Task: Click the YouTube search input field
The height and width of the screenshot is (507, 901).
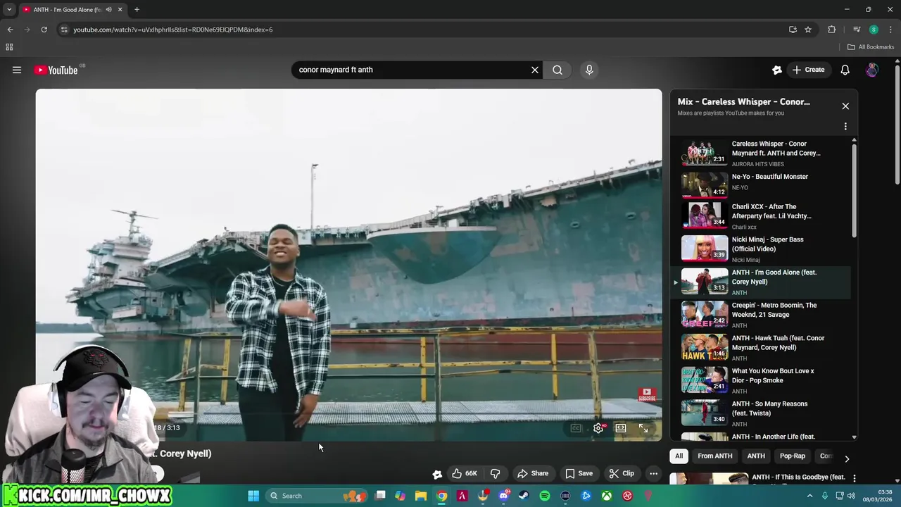Action: 412,70
